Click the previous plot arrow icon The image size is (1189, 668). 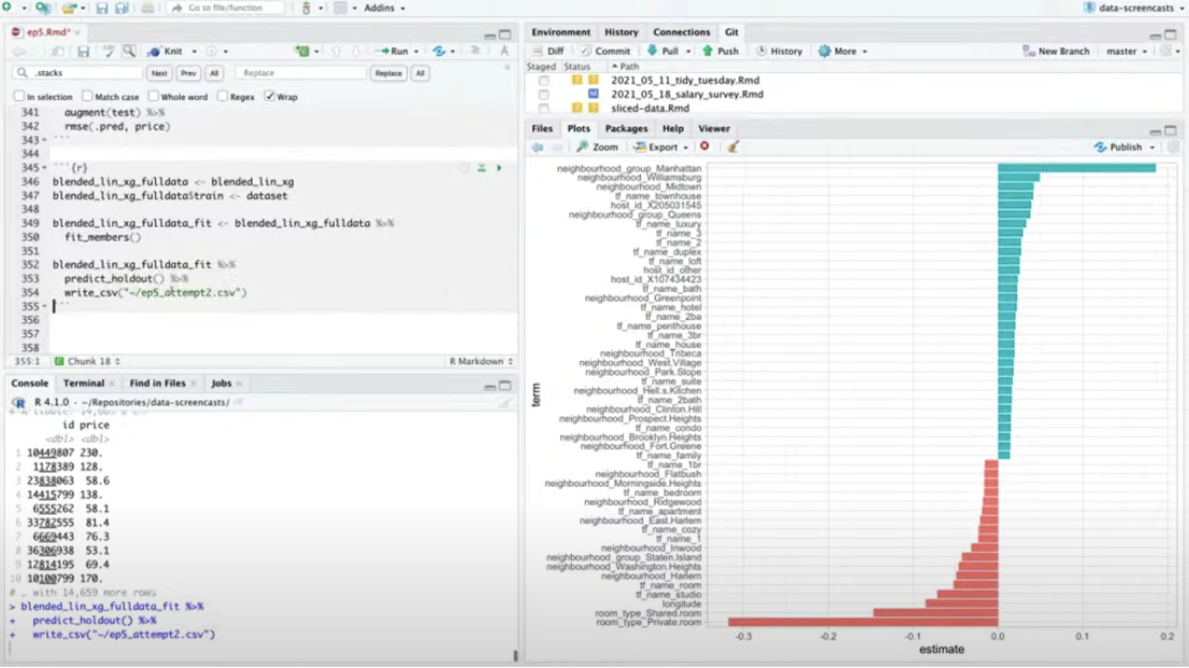point(537,147)
